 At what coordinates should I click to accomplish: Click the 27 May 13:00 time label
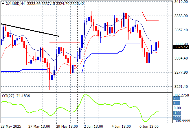coord(39,127)
